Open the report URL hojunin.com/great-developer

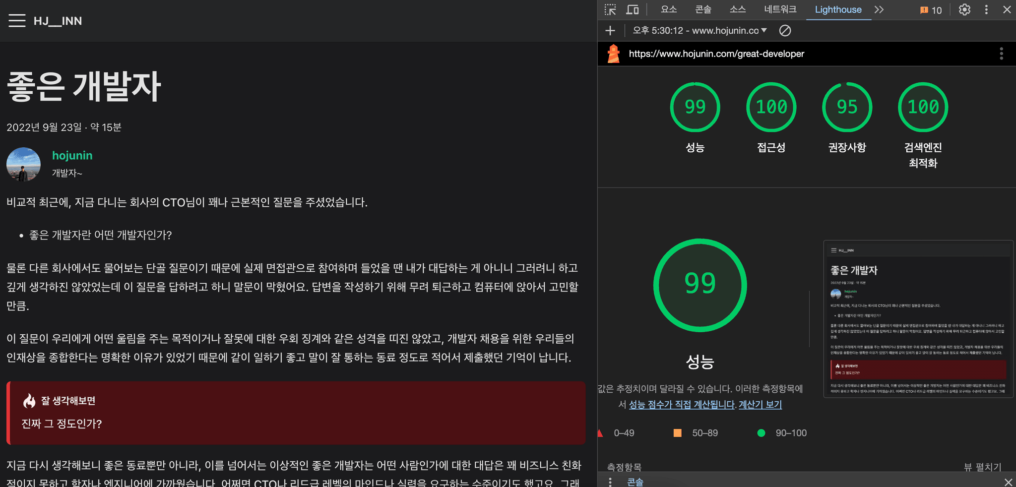point(716,54)
